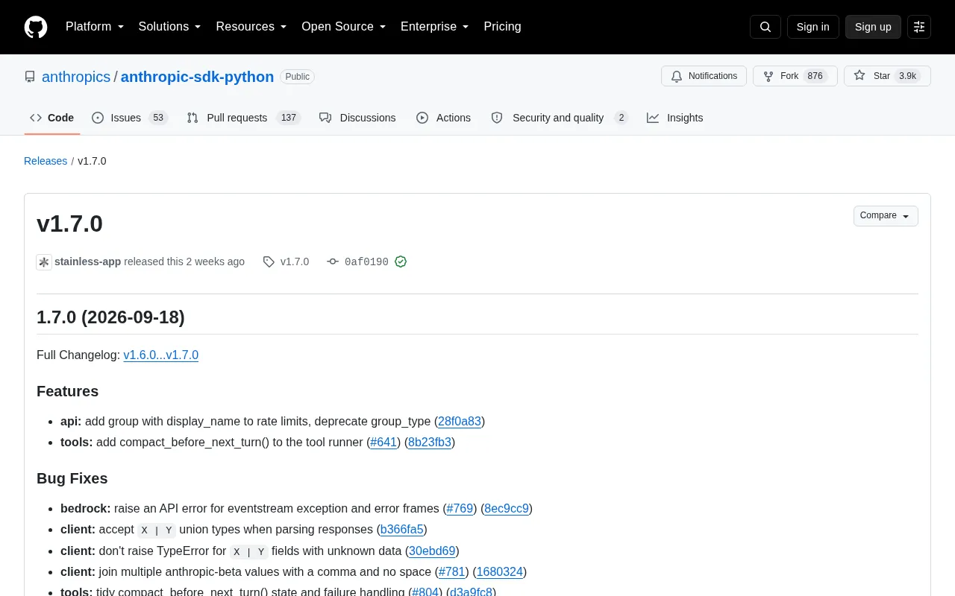Click the commit icon beside 0af0190

tap(333, 261)
